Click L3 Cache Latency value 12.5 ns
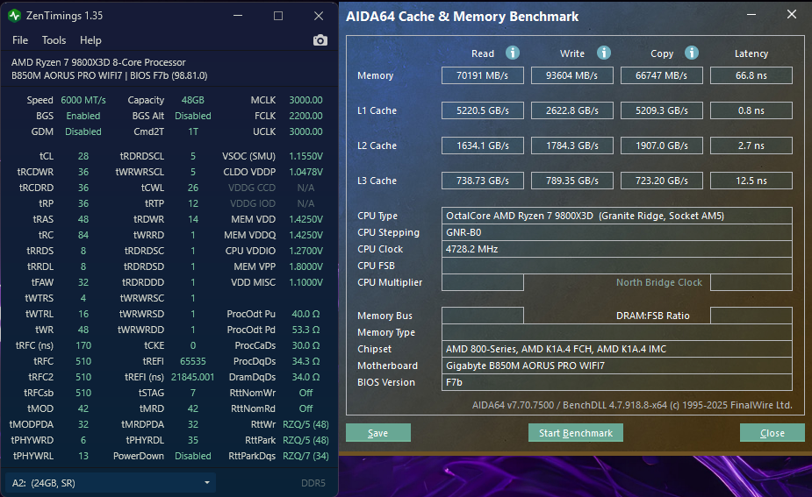 coord(751,181)
